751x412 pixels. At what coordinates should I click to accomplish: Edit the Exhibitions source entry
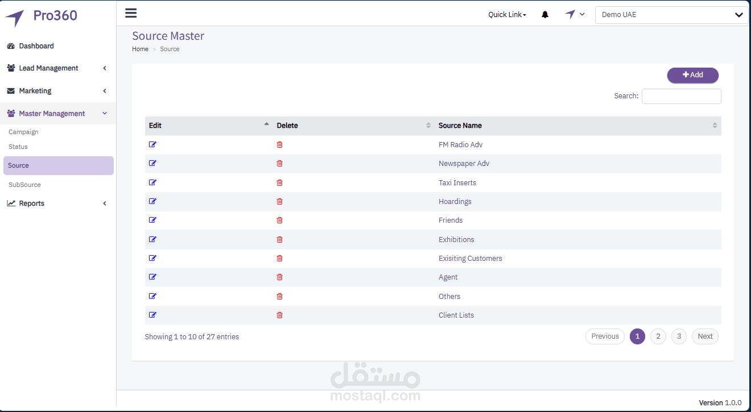click(x=152, y=239)
